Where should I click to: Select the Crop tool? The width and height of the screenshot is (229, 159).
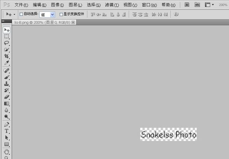point(6,56)
